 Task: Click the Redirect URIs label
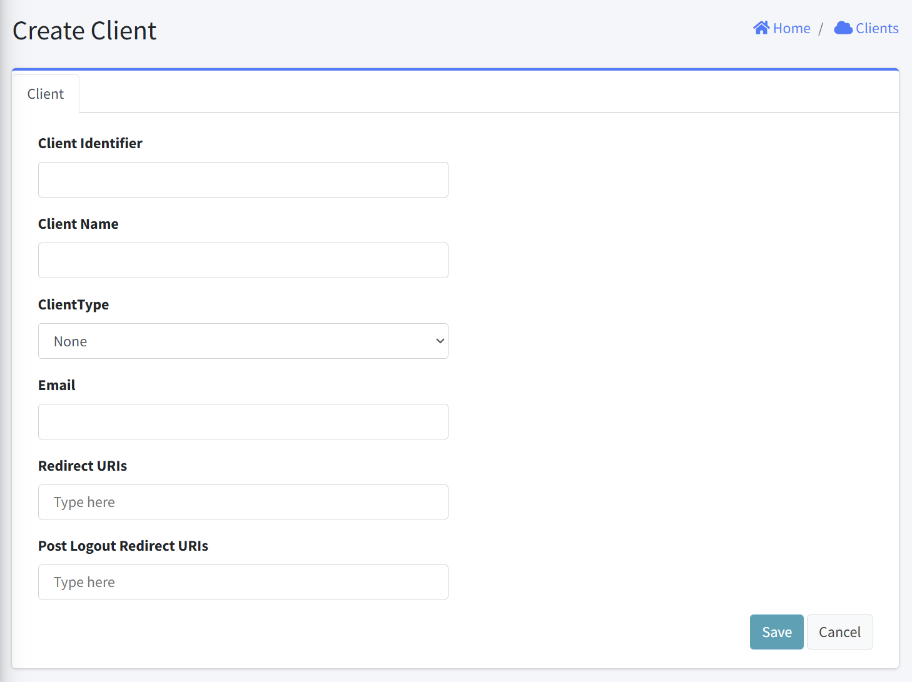click(83, 466)
